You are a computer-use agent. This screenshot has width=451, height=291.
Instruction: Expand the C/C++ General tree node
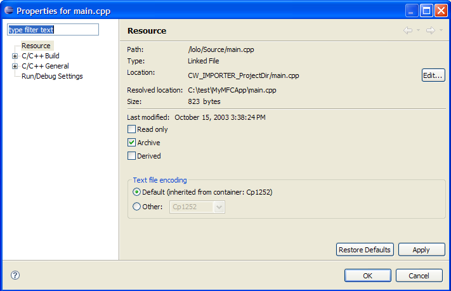[15, 66]
